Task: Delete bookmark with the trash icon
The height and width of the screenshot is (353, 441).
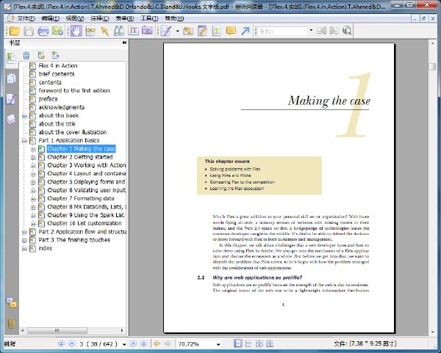Action: click(x=26, y=55)
